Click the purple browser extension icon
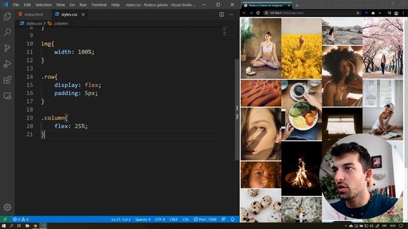This screenshot has height=229, width=408. [x=367, y=13]
